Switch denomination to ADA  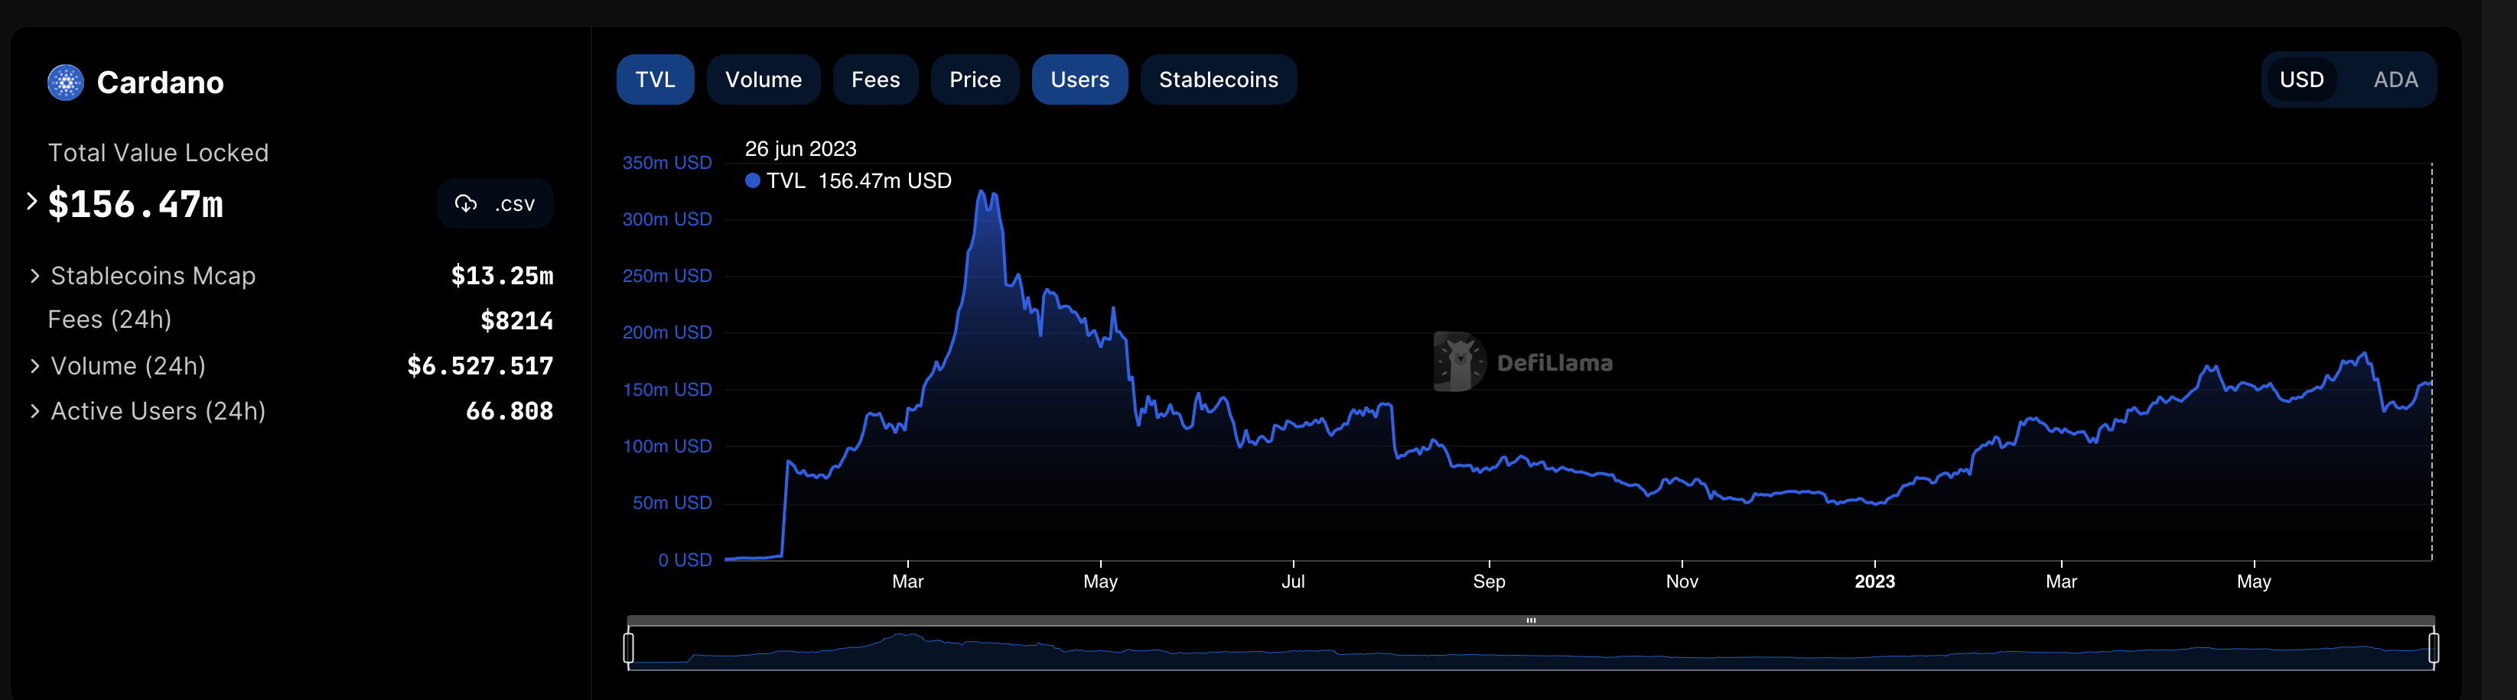2395,80
